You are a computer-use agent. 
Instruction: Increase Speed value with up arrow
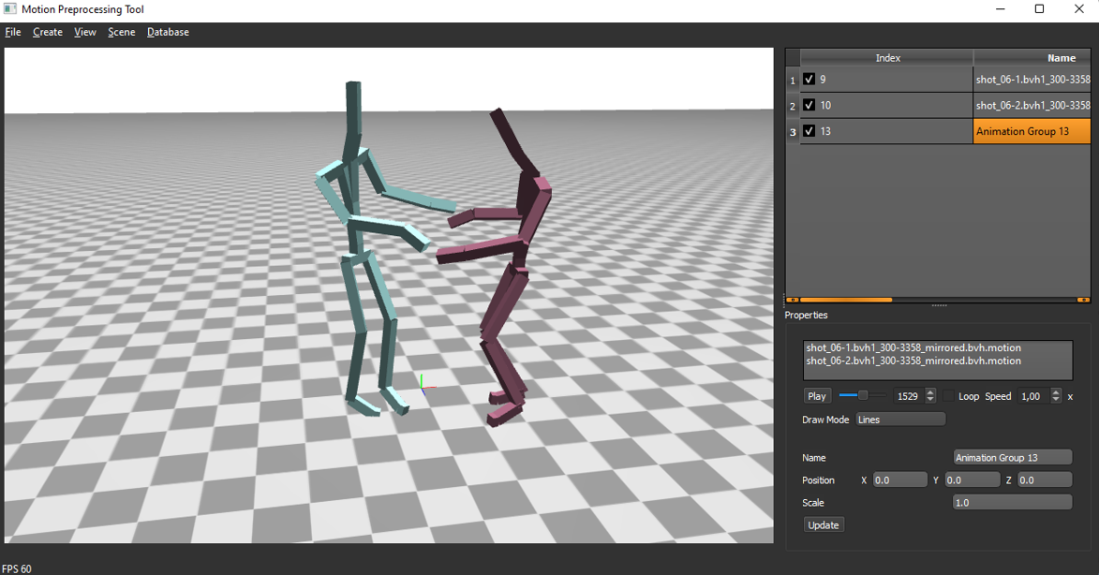coord(1056,392)
